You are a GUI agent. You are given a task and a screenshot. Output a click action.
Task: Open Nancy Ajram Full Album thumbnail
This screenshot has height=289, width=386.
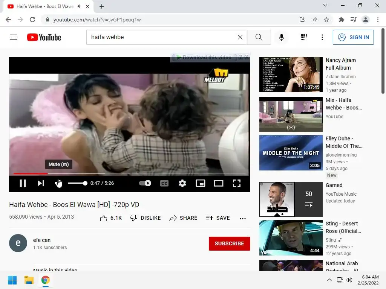291,75
